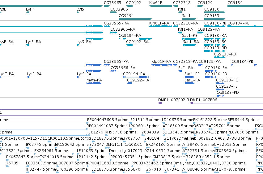The width and height of the screenshot is (263, 174).
Task: Click the CG32318-RA transcript label
Action: pos(185,23)
